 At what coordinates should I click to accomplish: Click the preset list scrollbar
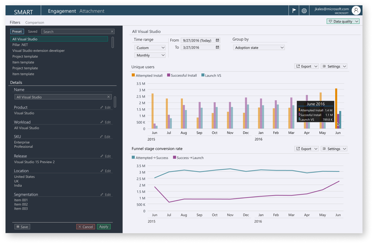tap(113, 42)
